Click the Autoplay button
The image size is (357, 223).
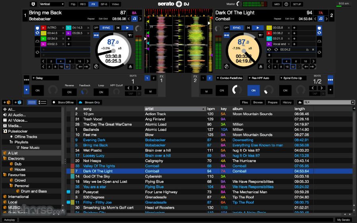[10, 220]
